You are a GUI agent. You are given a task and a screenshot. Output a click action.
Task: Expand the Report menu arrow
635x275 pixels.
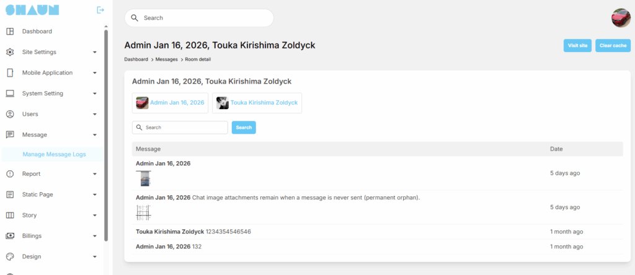pos(95,175)
